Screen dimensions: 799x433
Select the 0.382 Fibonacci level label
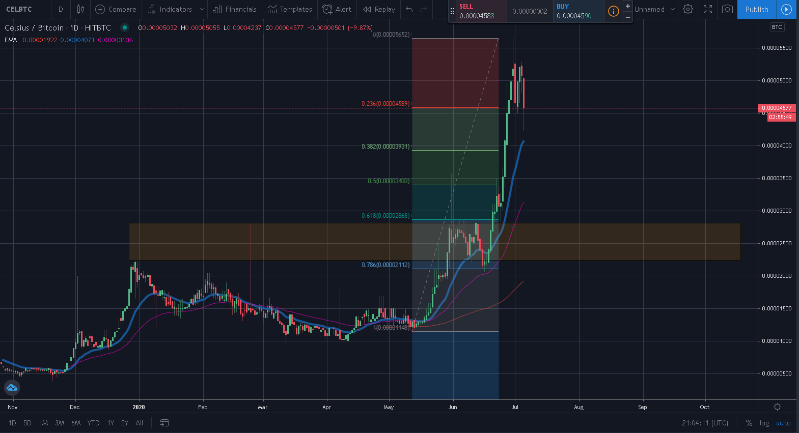[385, 147]
